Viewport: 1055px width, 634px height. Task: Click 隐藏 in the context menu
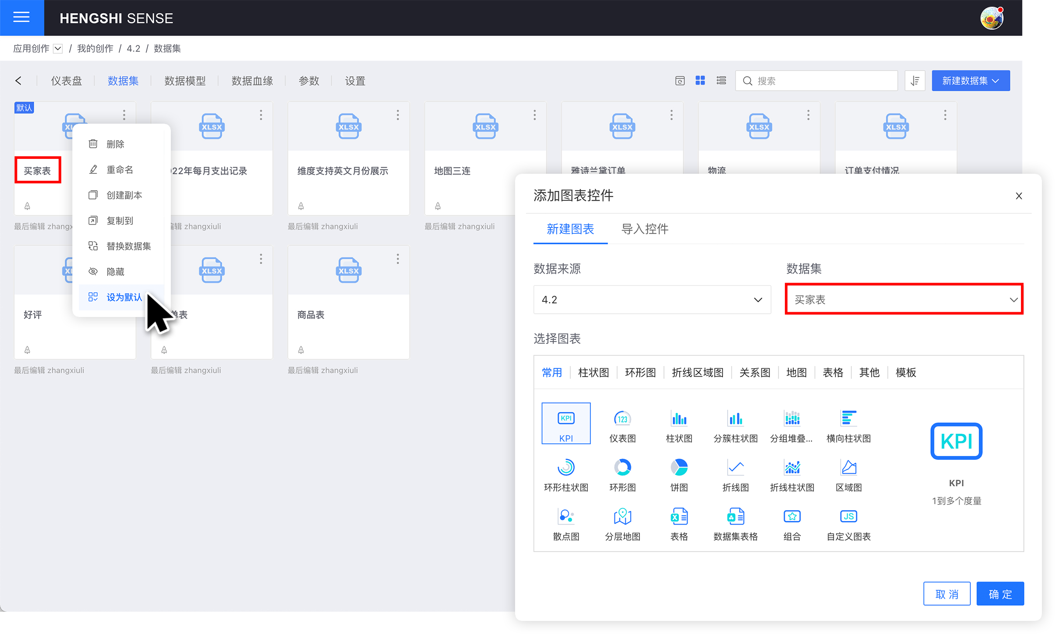coord(121,272)
